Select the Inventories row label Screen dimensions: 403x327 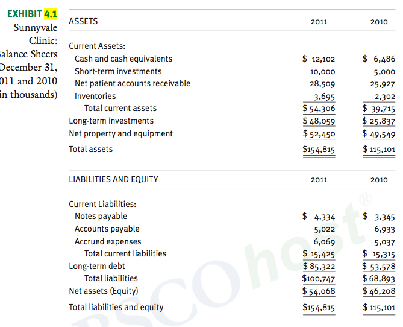[x=95, y=96]
